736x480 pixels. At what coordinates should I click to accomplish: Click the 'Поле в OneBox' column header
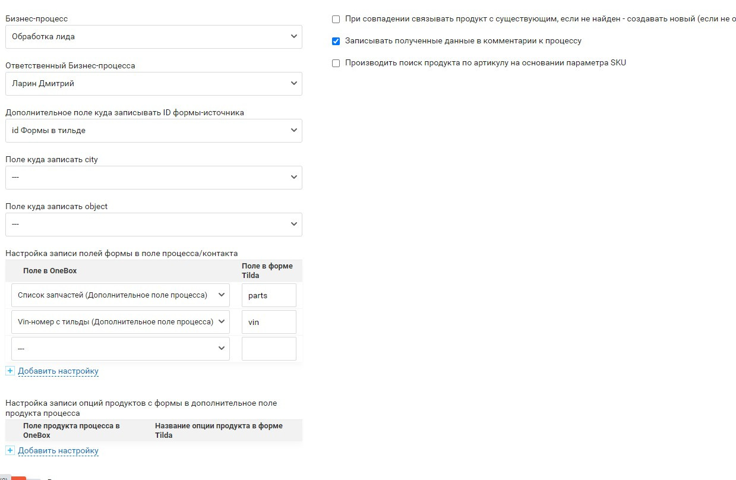point(50,271)
